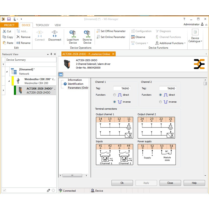This screenshot has width=209, height=209.
Task: Click the edit pencil icon below Network View
Action: tap(48, 190)
